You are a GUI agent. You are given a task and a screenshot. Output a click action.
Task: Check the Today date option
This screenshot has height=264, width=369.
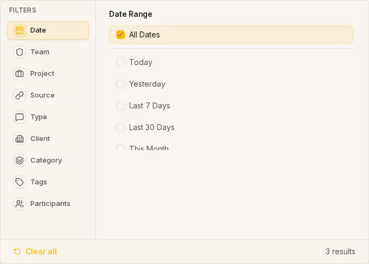tap(120, 62)
